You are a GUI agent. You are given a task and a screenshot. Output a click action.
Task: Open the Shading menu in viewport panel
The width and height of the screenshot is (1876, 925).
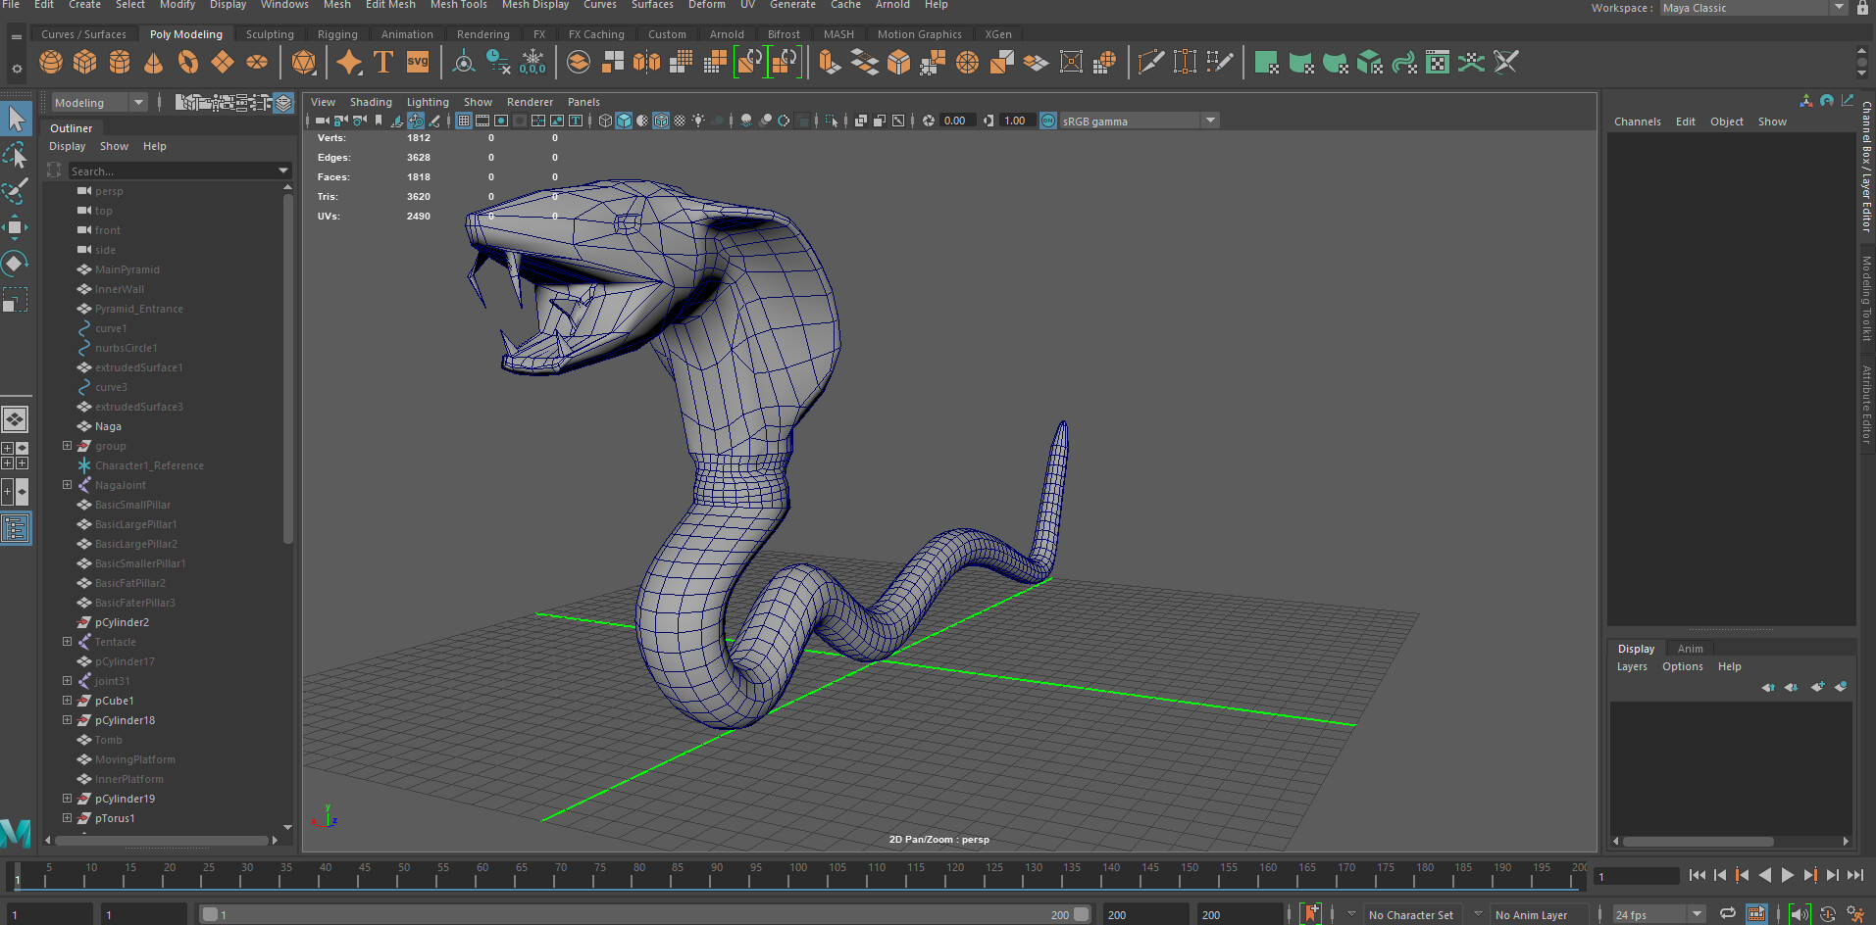(x=371, y=102)
